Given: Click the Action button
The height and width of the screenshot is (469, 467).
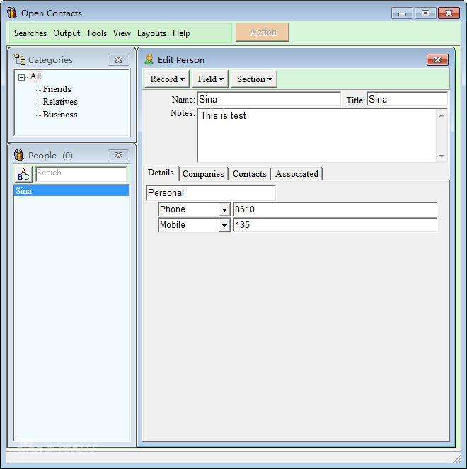Looking at the screenshot, I should coord(263,32).
